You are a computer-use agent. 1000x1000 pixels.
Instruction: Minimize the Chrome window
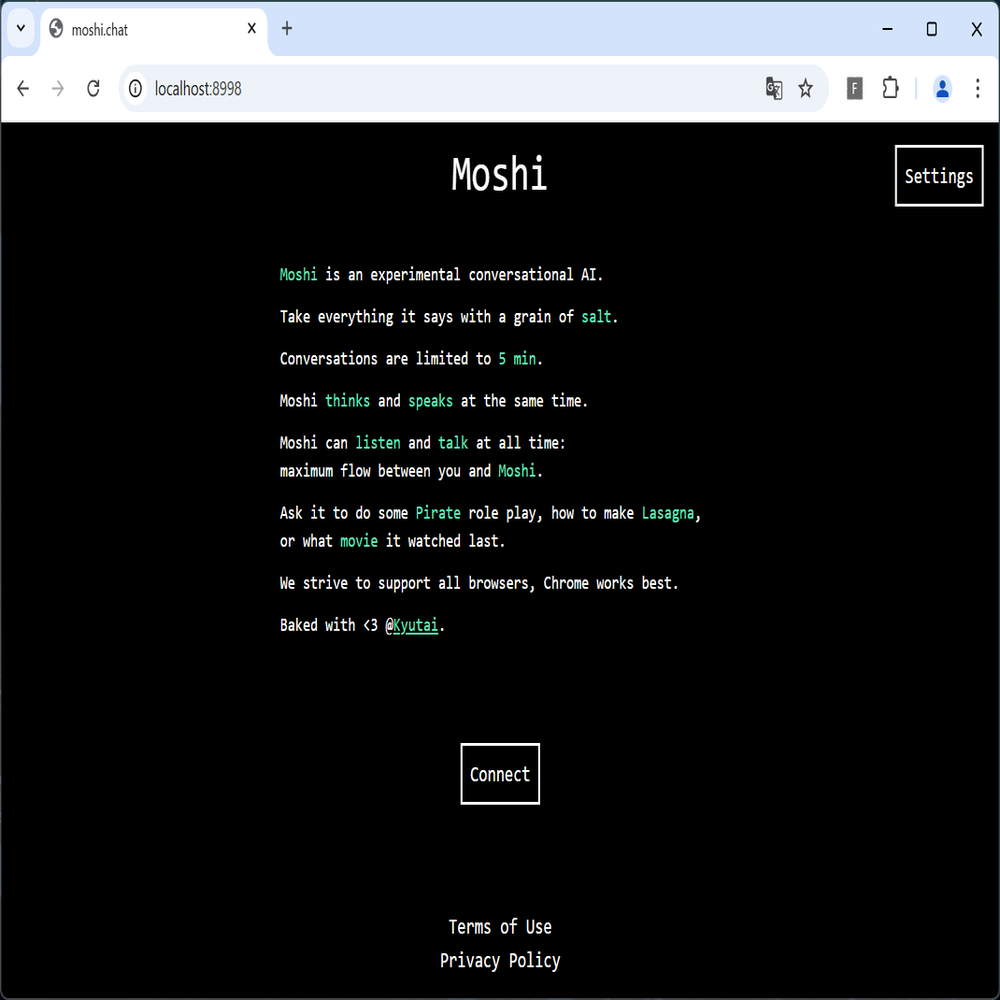887,29
